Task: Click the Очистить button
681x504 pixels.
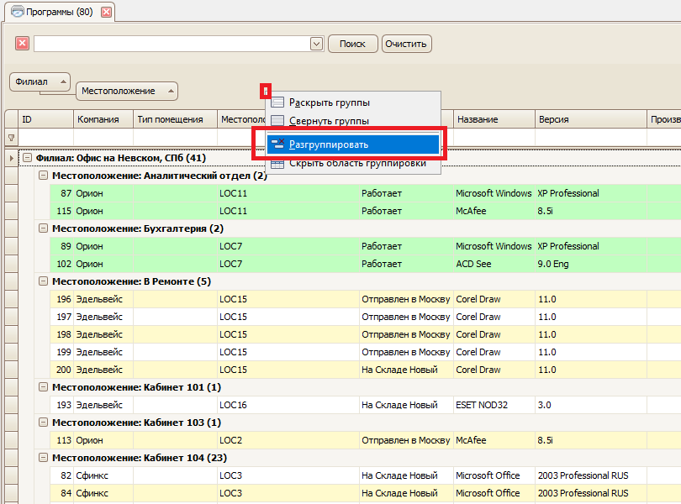Action: point(406,44)
